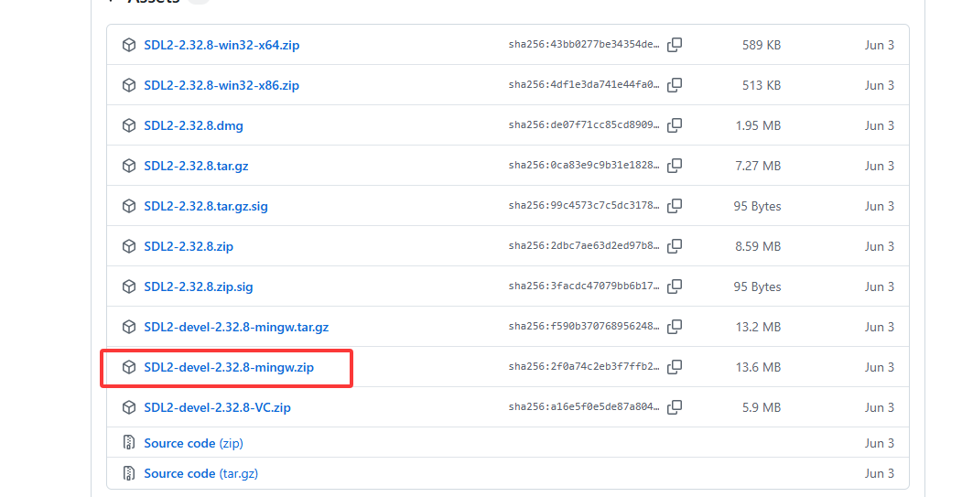Copy sha256 of SDL2-devel-2.32.8-VC.zip

click(675, 407)
